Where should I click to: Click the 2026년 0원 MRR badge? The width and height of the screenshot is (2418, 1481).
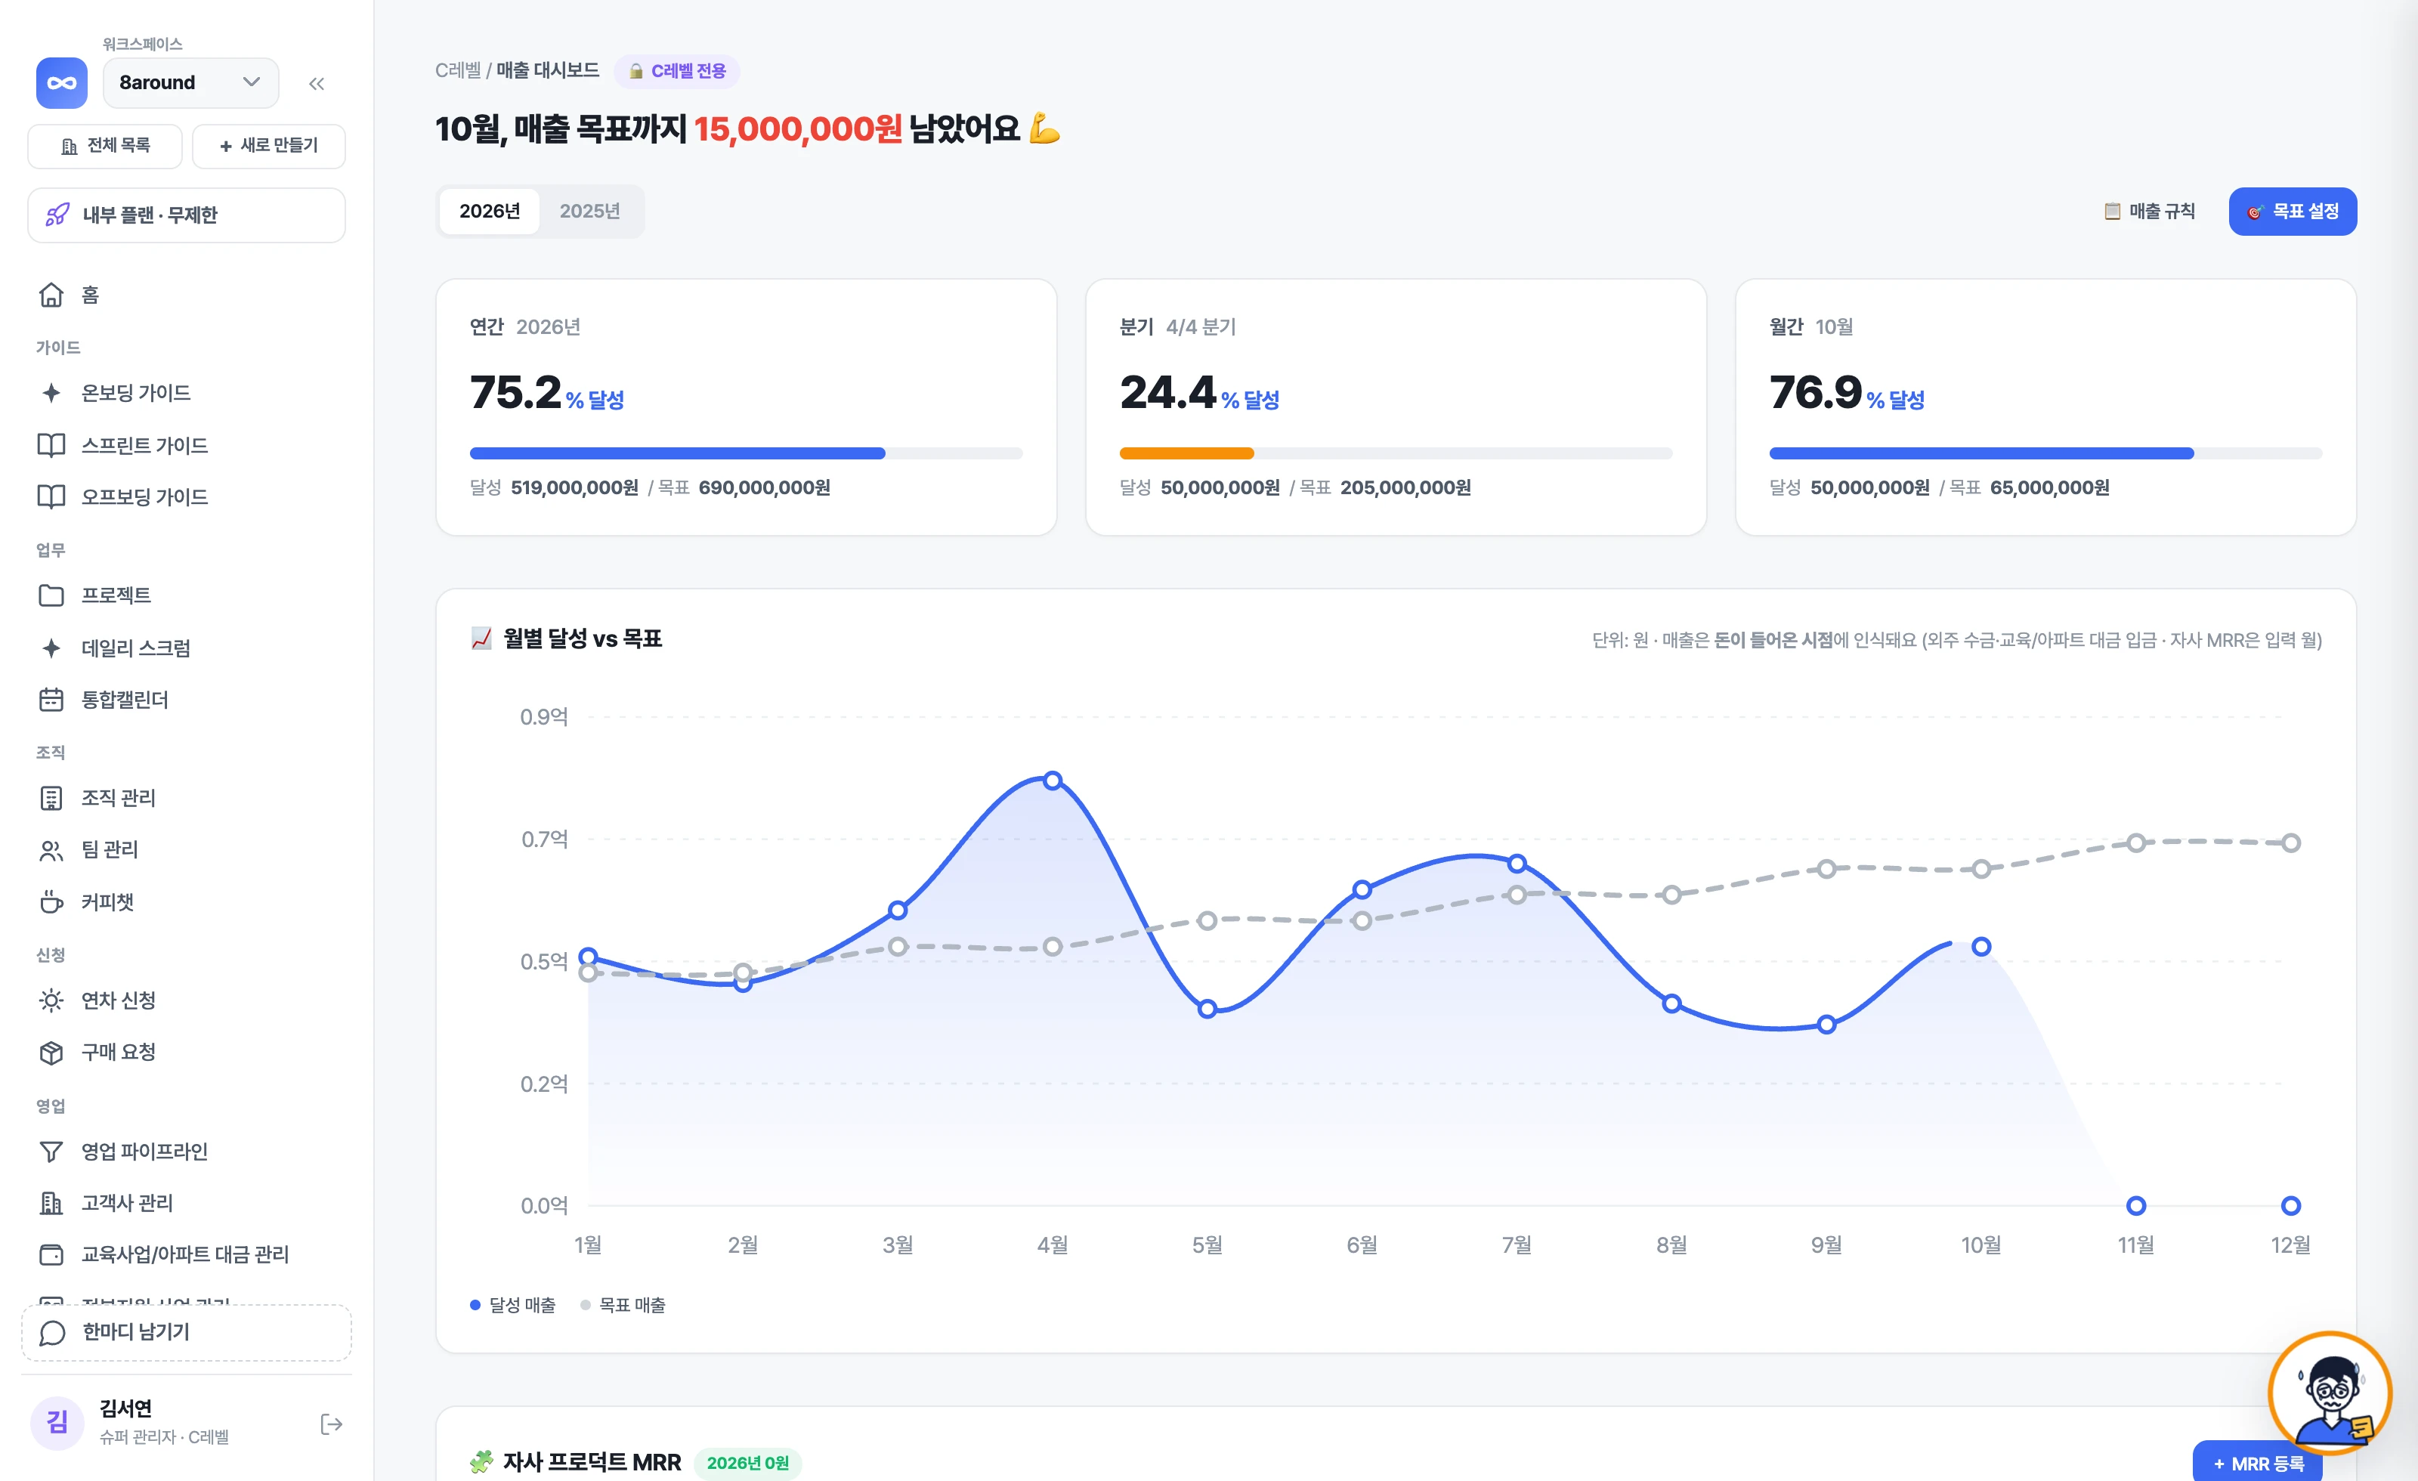(x=748, y=1462)
